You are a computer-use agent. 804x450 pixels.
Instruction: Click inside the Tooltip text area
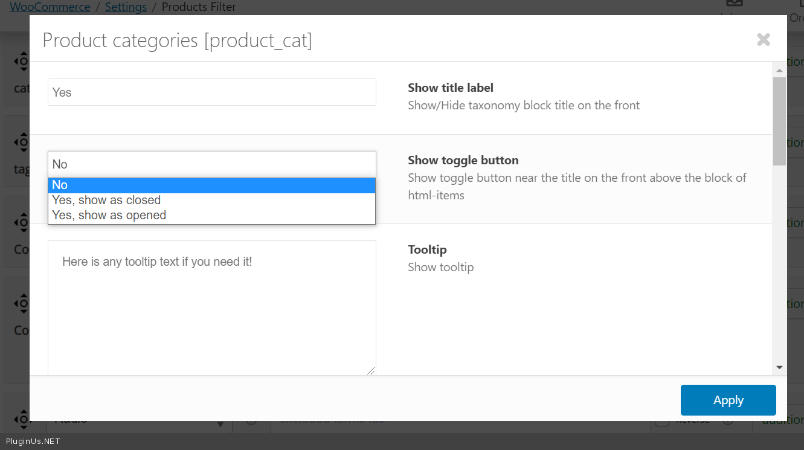[211, 308]
